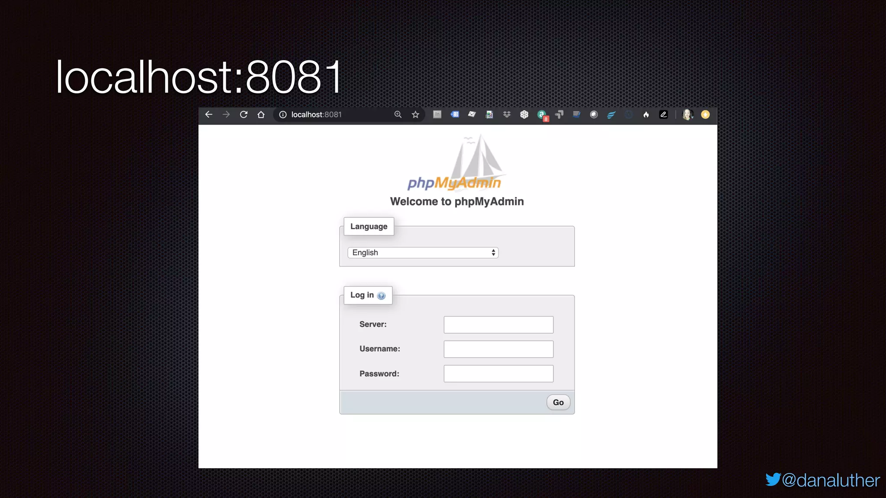Image resolution: width=886 pixels, height=498 pixels.
Task: Click the browser back arrow
Action: pyautogui.click(x=209, y=115)
